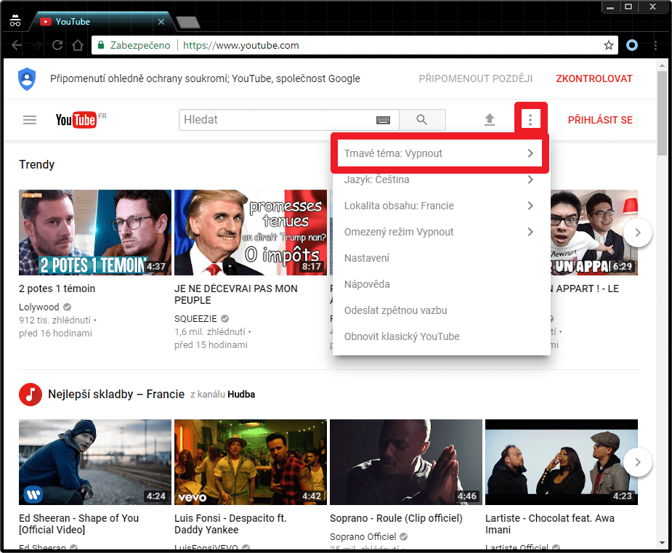Click the magnifying glass search button
672x553 pixels.
click(422, 120)
